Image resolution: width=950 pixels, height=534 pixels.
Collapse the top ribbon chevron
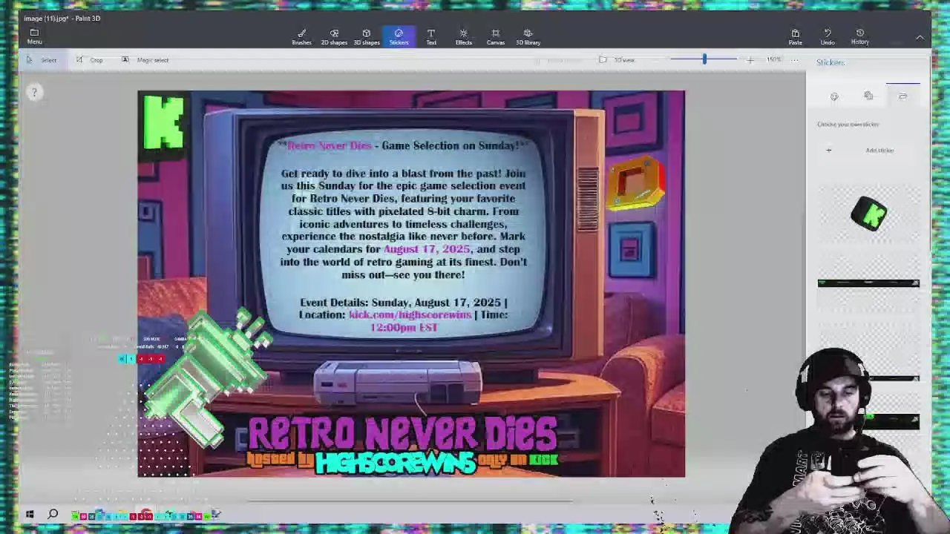tap(920, 37)
